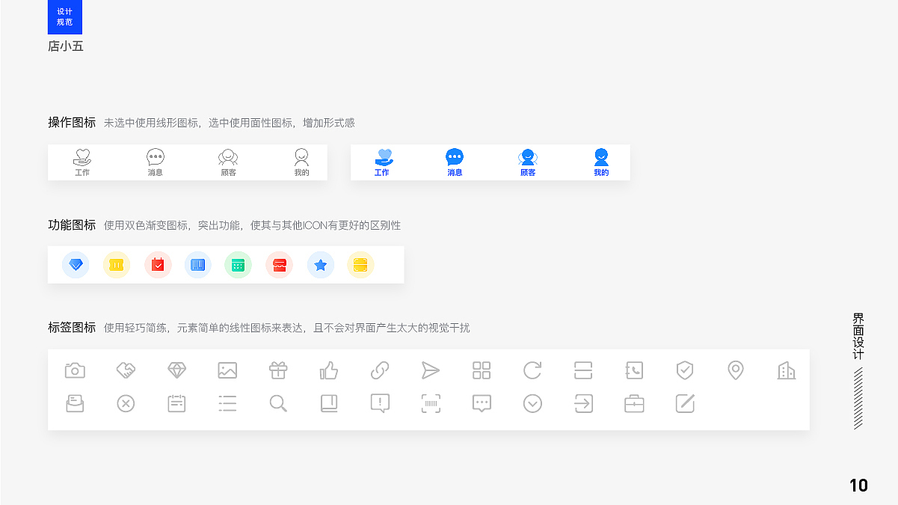898x505 pixels.
Task: Click the bulleted list icon
Action: [x=227, y=404]
